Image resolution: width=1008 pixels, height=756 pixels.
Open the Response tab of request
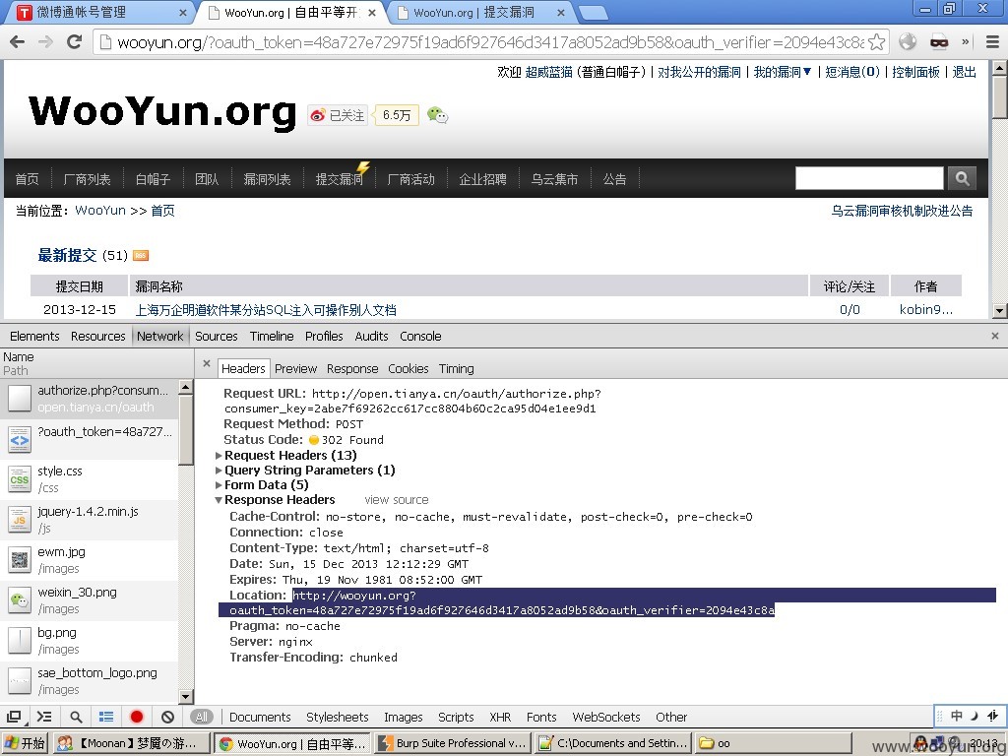point(352,368)
